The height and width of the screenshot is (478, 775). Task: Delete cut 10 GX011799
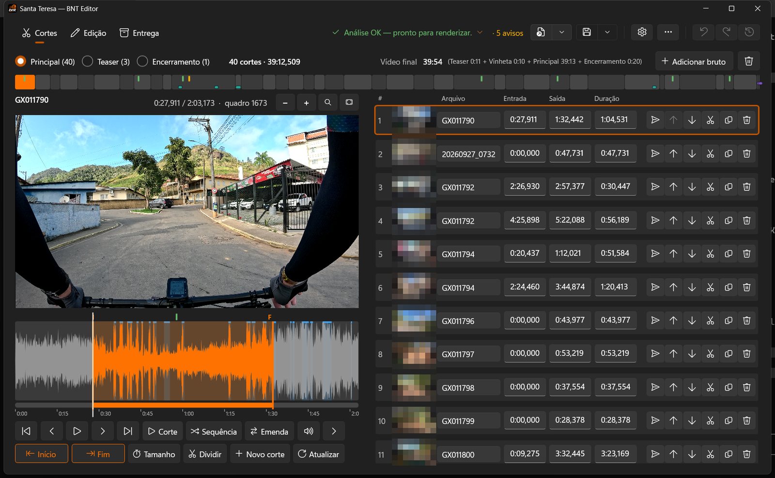tap(746, 420)
